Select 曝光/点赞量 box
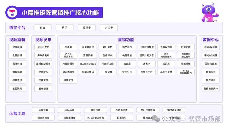 [x=211, y=55]
